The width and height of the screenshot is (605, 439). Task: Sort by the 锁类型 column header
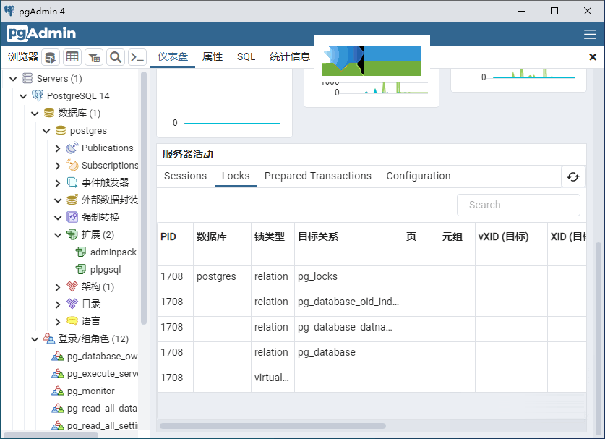[x=273, y=244]
